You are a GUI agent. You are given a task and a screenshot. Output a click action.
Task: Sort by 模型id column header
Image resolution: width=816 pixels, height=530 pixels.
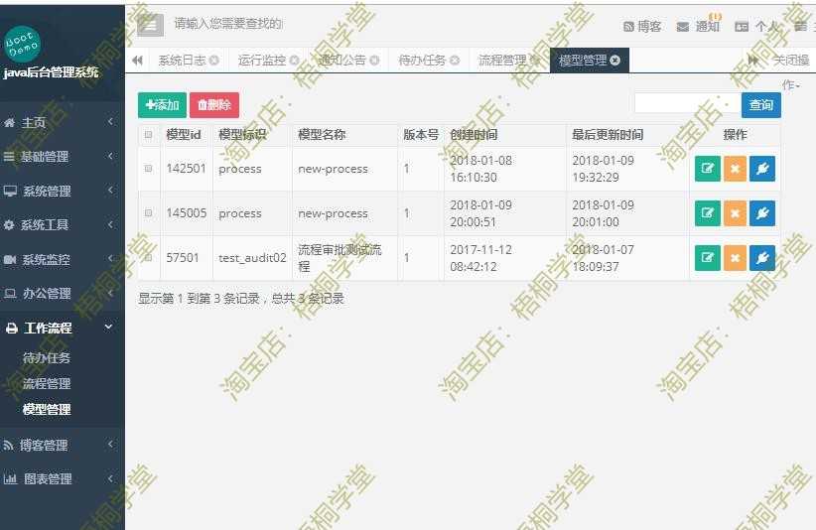184,135
